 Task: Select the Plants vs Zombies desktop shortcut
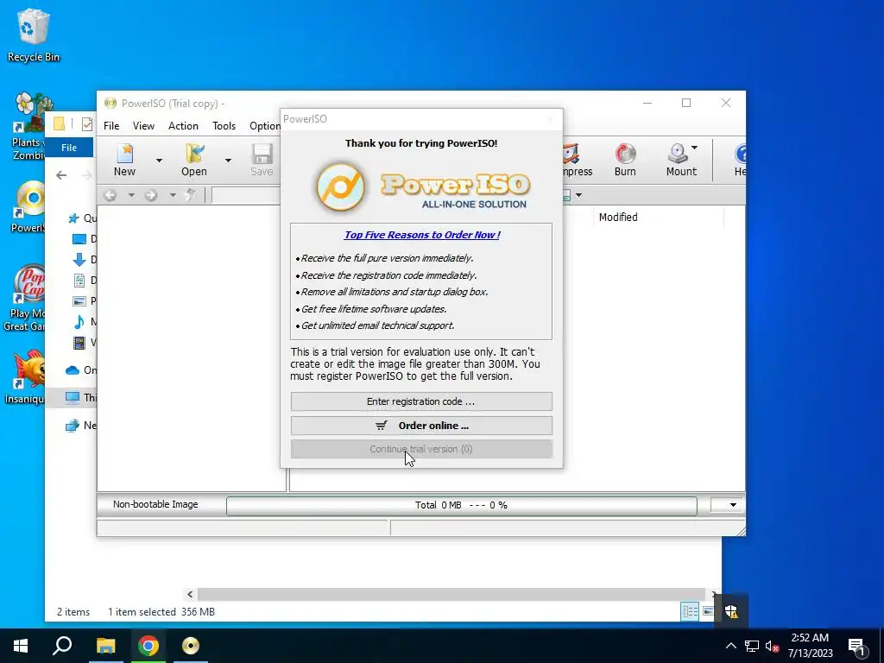click(x=28, y=126)
